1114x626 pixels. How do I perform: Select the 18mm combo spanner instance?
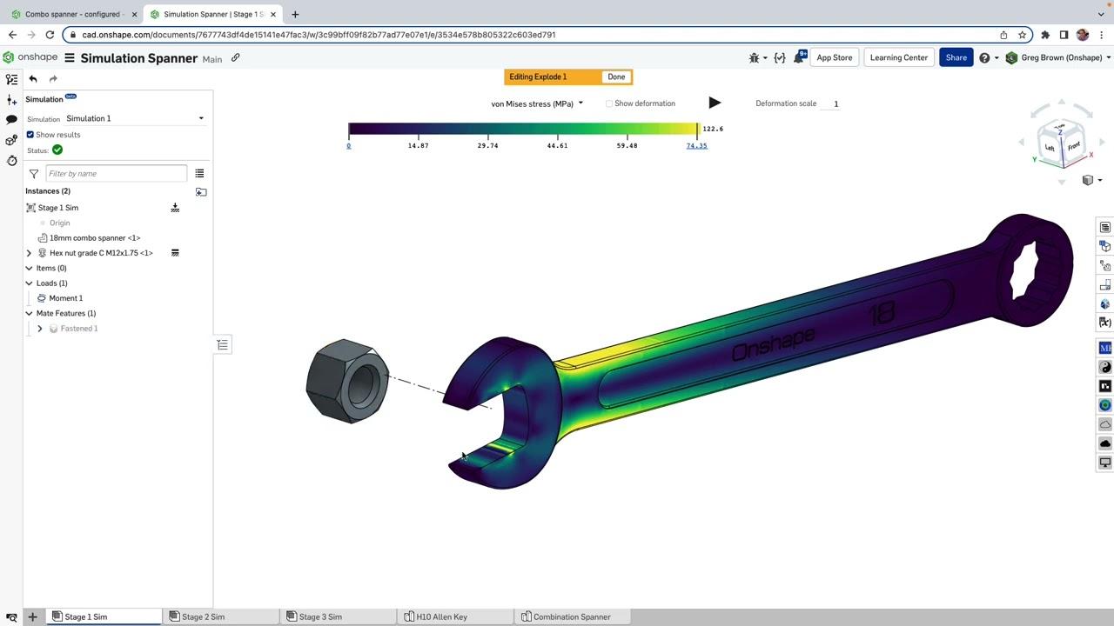[94, 237]
